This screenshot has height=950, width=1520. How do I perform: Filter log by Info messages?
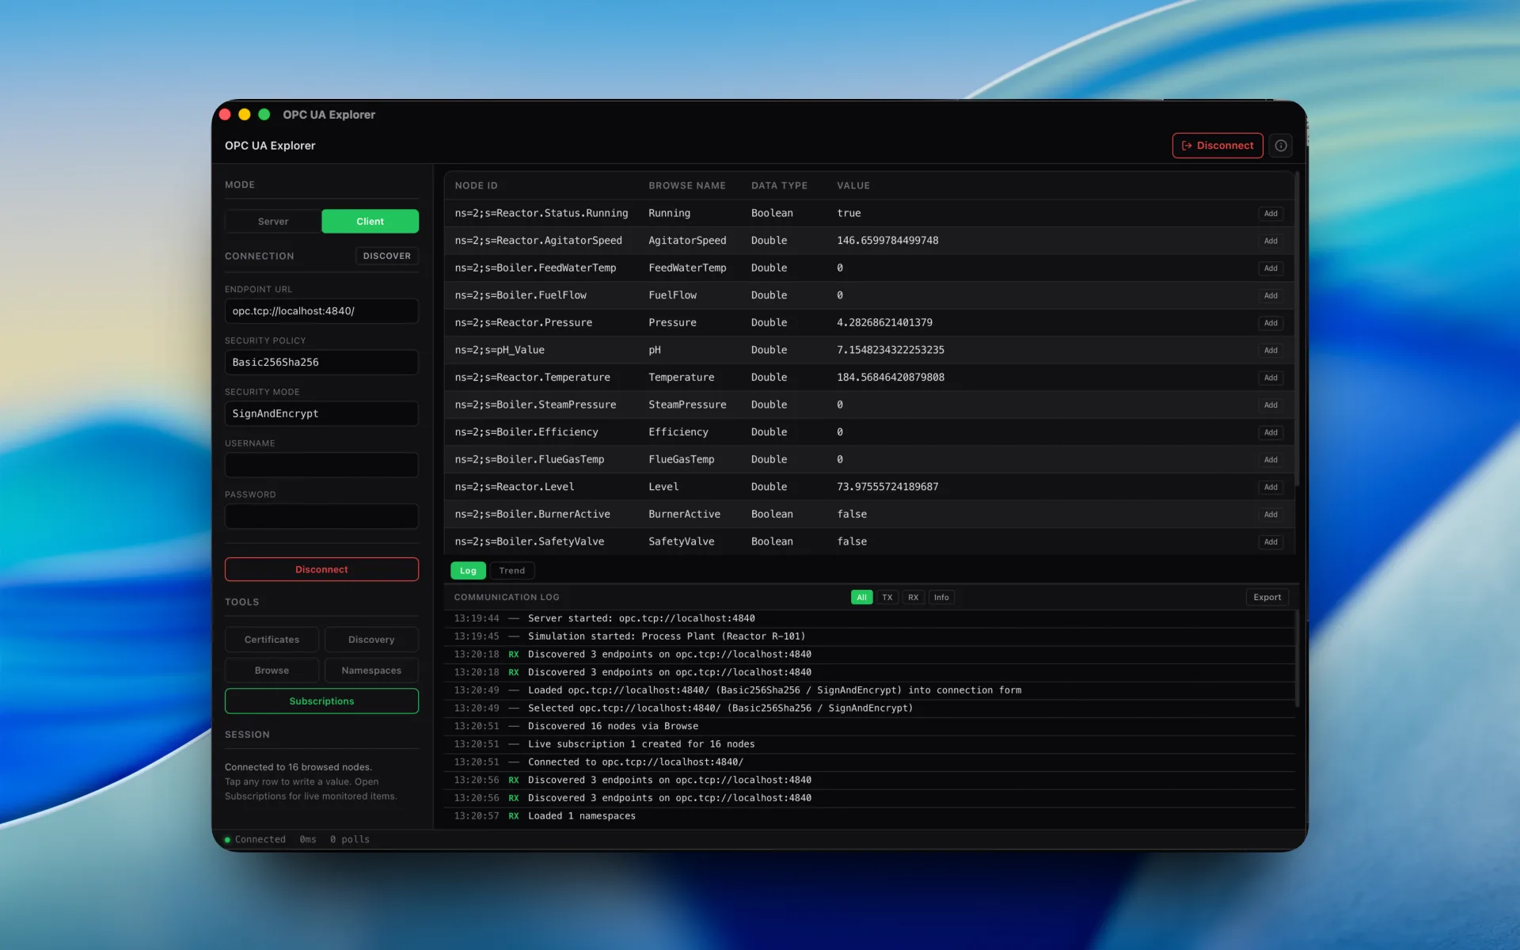[x=941, y=598]
